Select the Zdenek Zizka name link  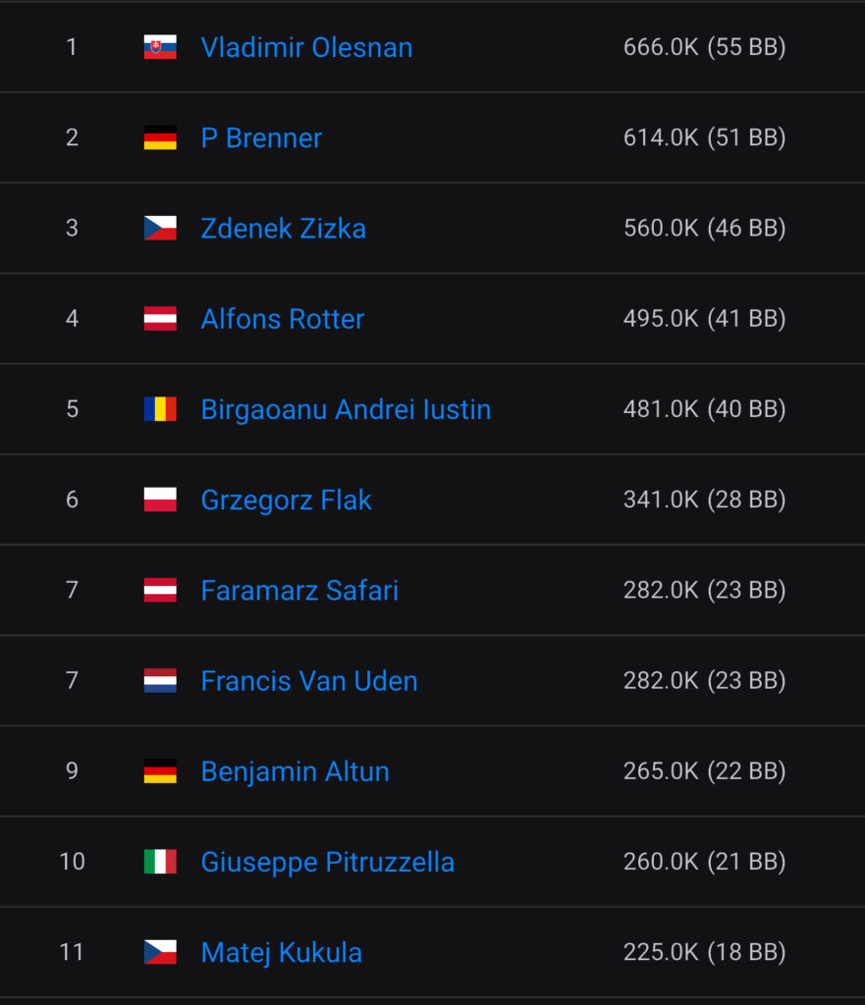coord(283,229)
